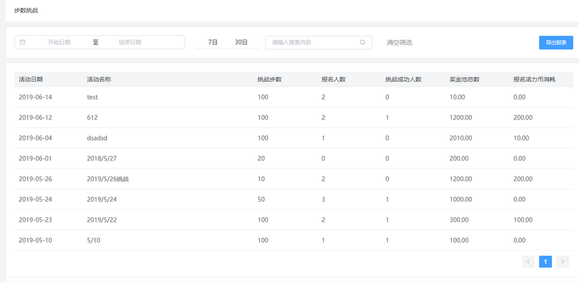
Task: Click the 5/10 activity name
Action: pos(93,240)
